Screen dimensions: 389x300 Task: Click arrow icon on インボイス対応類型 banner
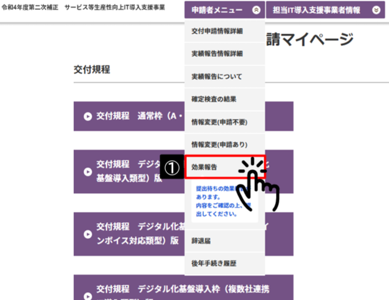click(88, 233)
